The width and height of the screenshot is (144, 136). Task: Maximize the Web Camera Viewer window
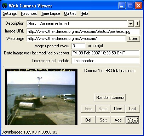[130, 6]
